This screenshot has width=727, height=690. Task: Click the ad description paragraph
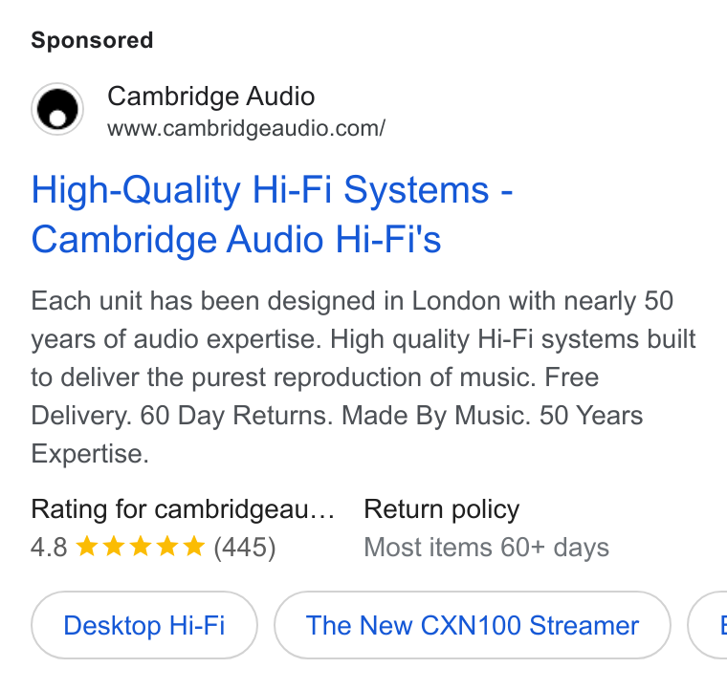coord(363,377)
